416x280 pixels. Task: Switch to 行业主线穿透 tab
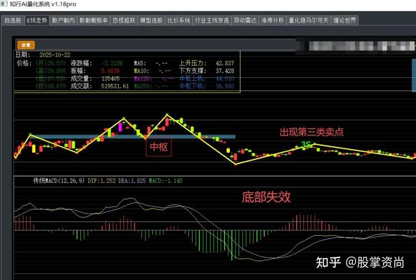[212, 20]
